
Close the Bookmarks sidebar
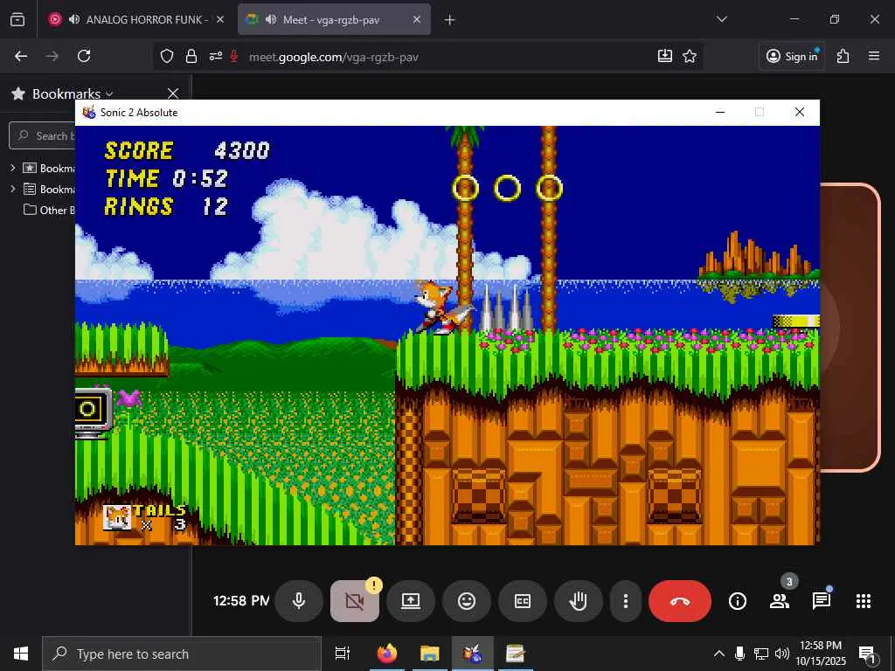coord(173,93)
